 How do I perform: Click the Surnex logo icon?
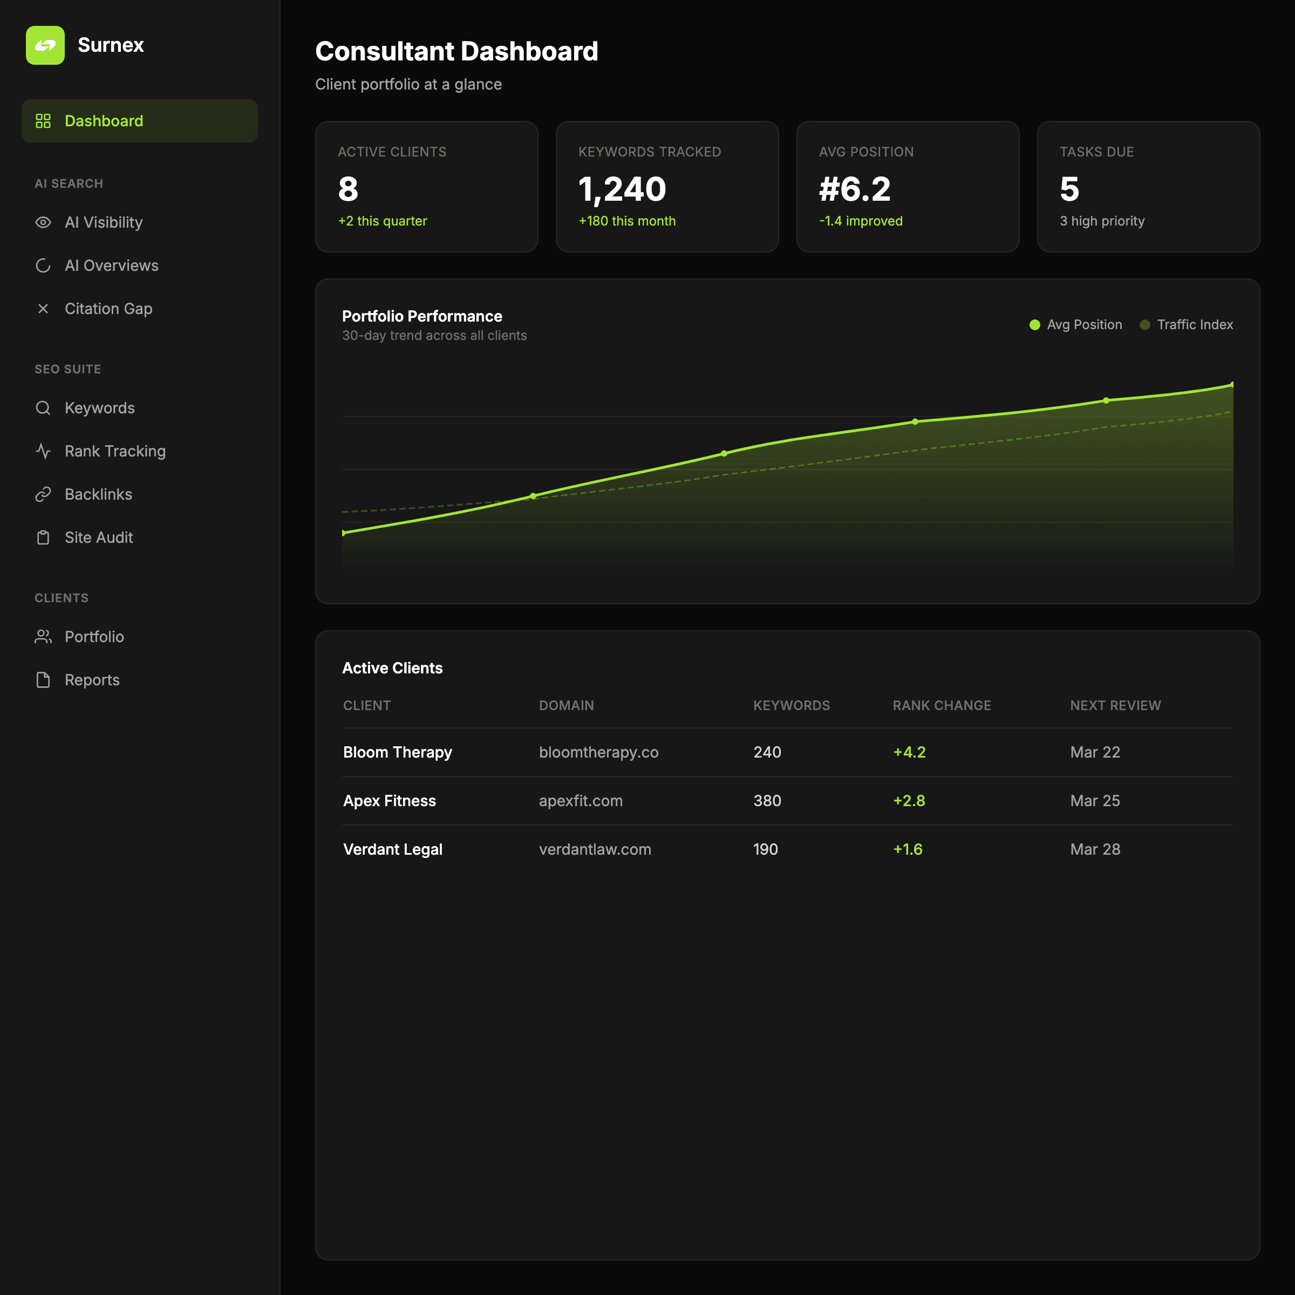click(x=45, y=45)
